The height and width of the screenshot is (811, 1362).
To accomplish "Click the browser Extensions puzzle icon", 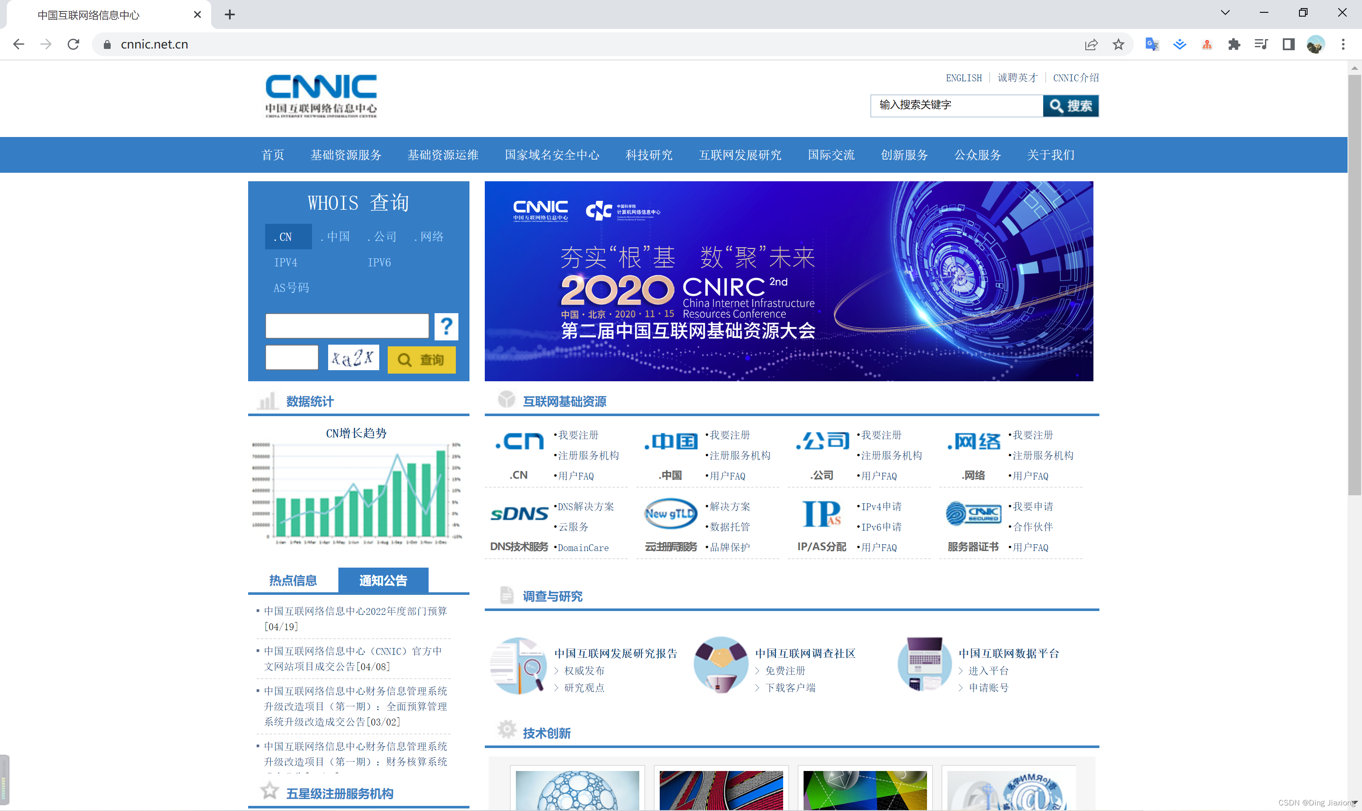I will [1233, 44].
